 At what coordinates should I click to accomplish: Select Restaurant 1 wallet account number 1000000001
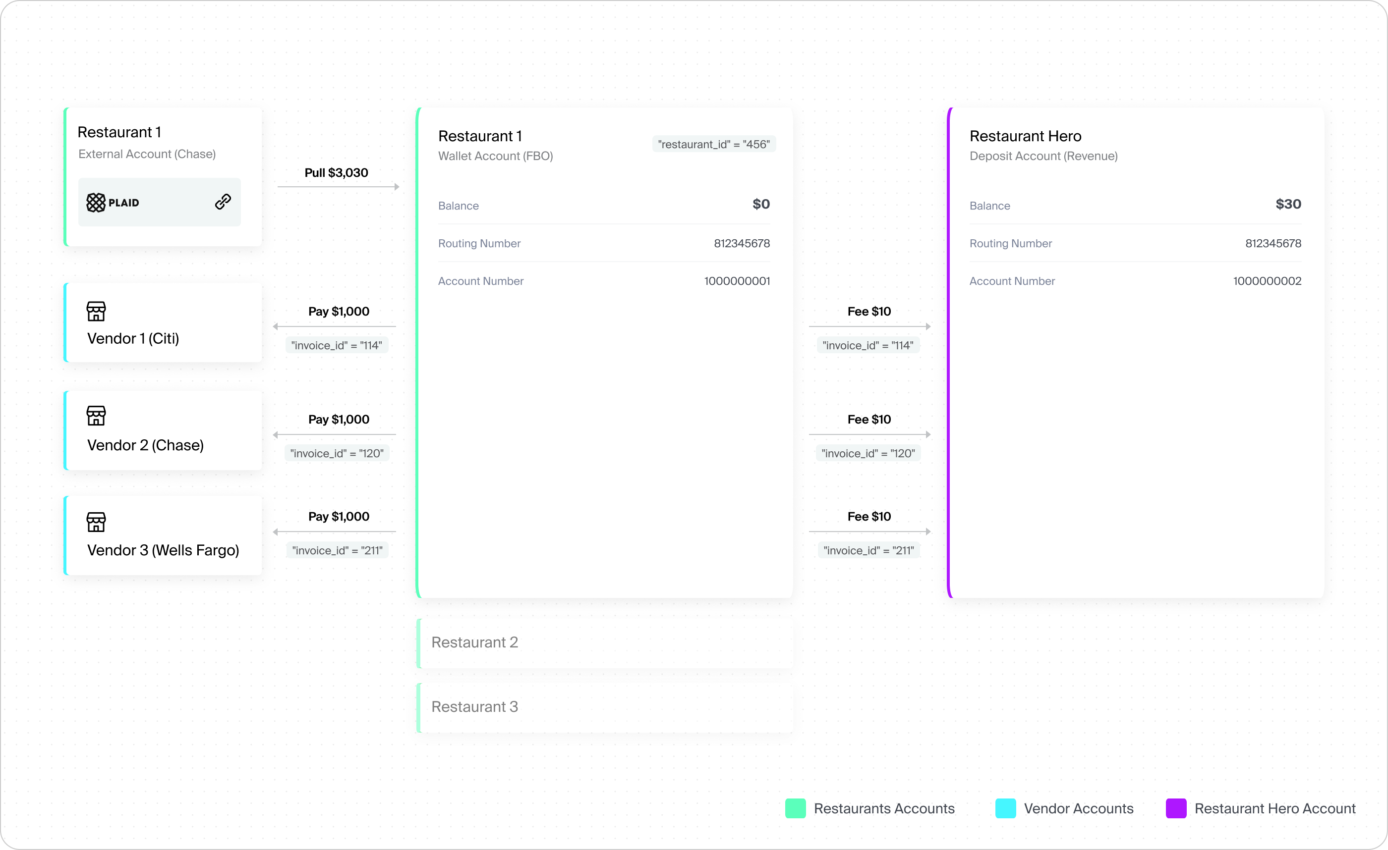pyautogui.click(x=737, y=281)
